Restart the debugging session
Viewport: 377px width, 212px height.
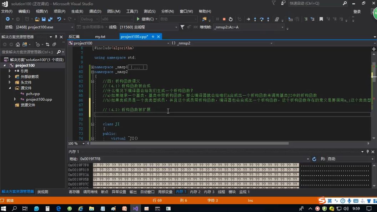coord(231,19)
